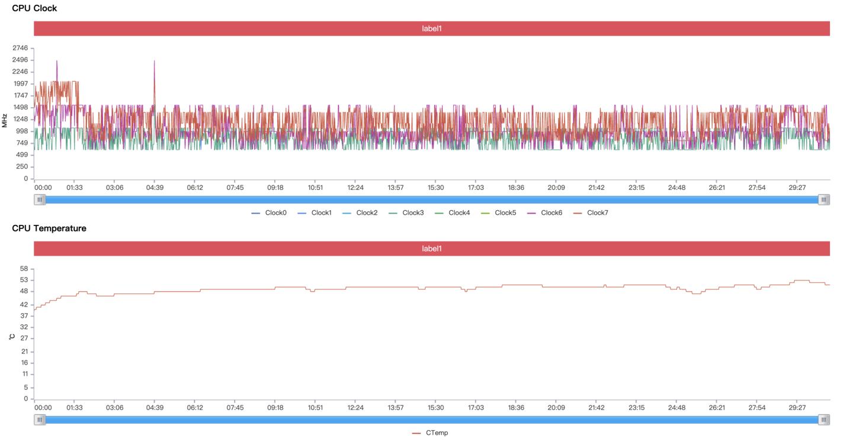Toggle Clock2 series visibility
The width and height of the screenshot is (853, 448).
pos(360,213)
